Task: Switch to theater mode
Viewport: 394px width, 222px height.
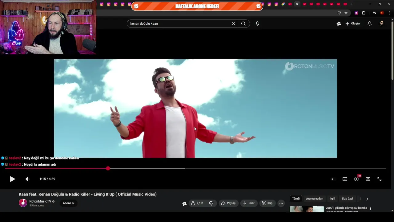Action: 368,179
